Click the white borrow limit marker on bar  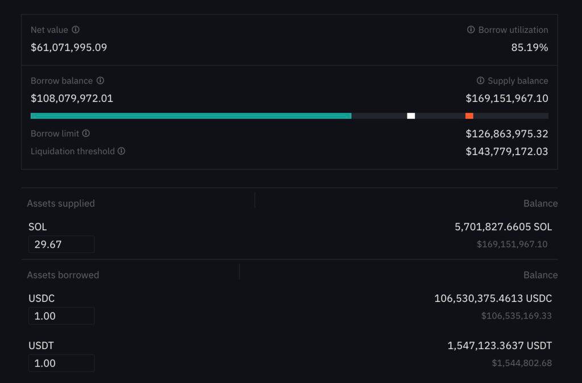(x=411, y=116)
